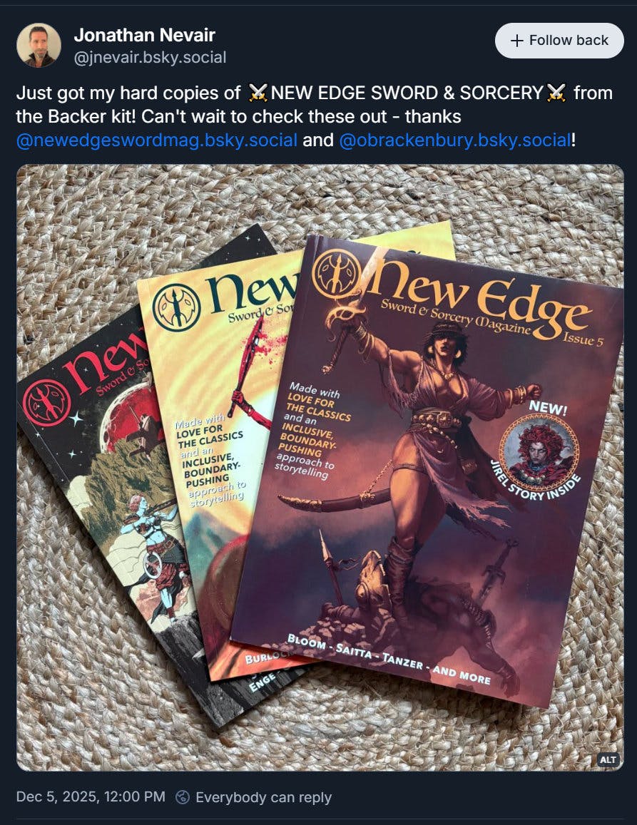Click the dark axe emblem on yellow cover

(176, 307)
